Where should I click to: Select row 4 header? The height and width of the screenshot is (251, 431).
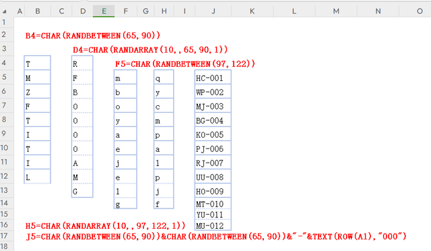point(4,63)
